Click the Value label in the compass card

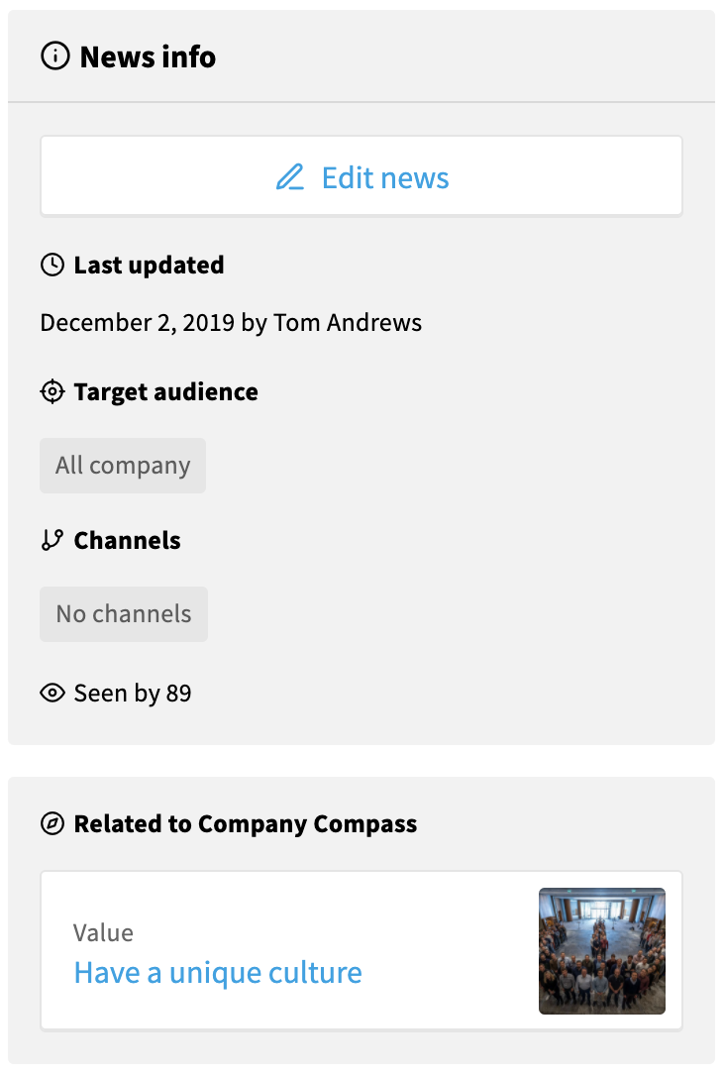(103, 932)
